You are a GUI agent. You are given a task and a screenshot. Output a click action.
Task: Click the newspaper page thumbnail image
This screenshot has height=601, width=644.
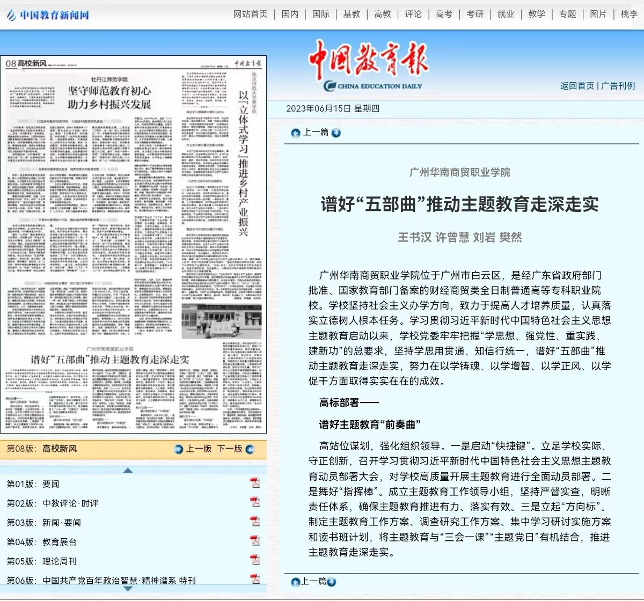(136, 244)
